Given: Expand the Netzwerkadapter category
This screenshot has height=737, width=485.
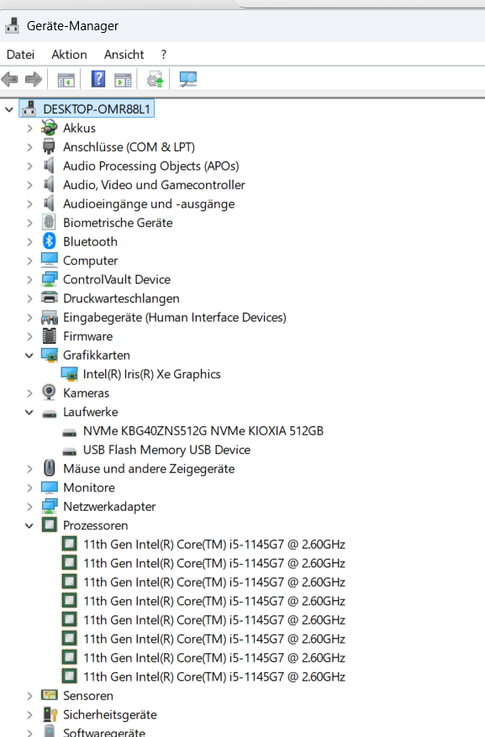Looking at the screenshot, I should pyautogui.click(x=29, y=507).
